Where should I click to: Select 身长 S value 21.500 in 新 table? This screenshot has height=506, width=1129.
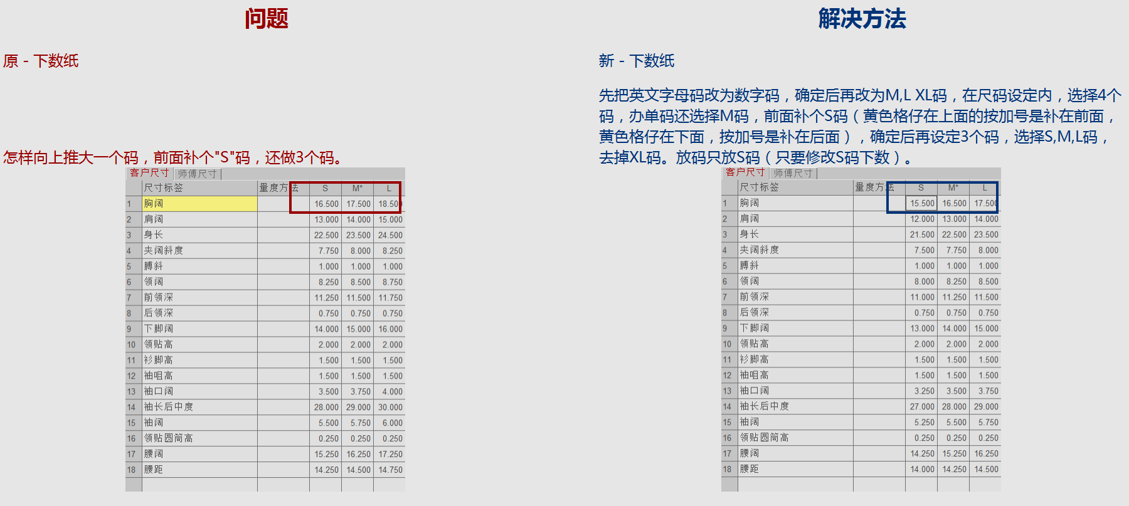pos(921,235)
